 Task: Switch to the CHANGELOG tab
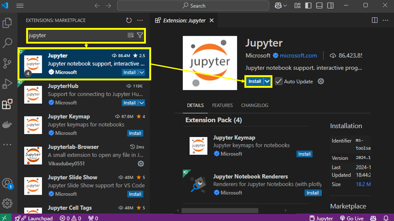coord(255,105)
